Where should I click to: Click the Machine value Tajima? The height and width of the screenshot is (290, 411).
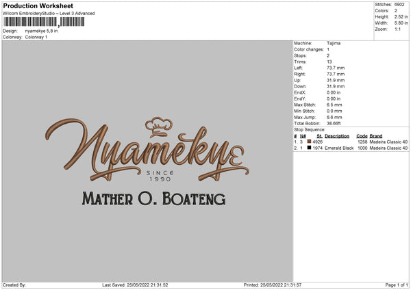coord(334,43)
